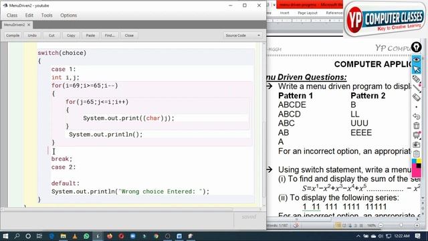Toggle the eye visibility icon in annotation toolbar
Viewport: 428px width, 241px height.
(416, 60)
